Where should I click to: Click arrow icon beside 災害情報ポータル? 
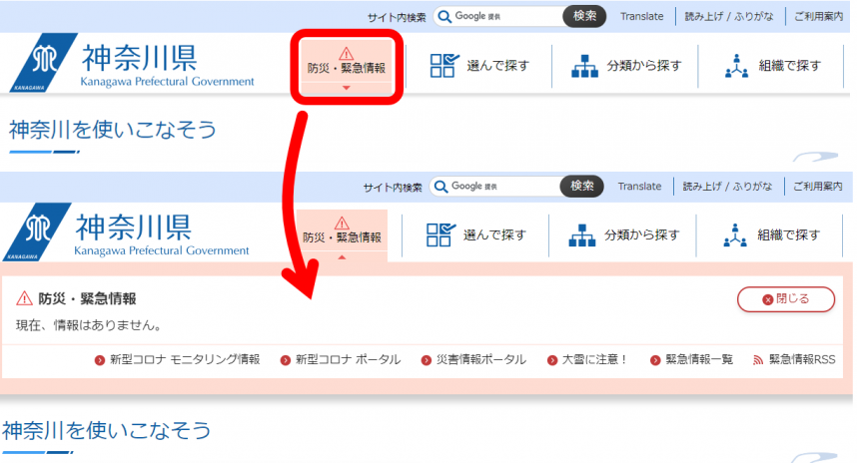coord(427,360)
